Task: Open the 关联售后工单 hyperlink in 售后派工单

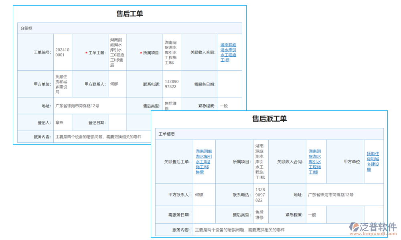Action: point(205,162)
